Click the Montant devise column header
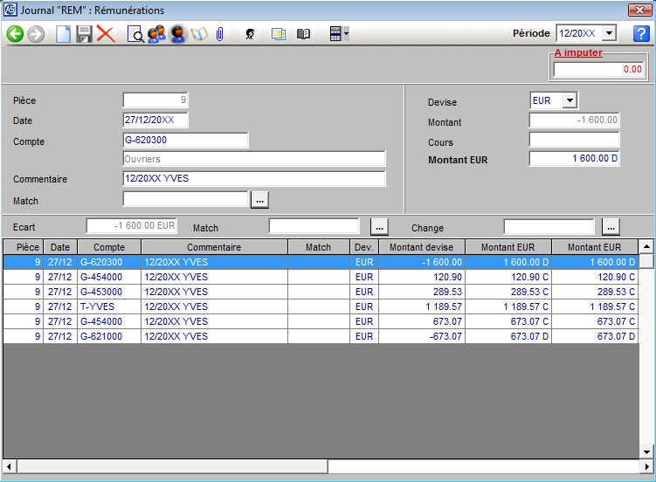 click(x=421, y=247)
